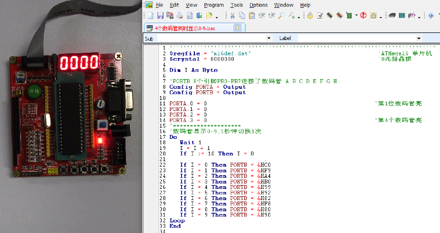Click the red show-result chip icon
This screenshot has width=440, height=233.
(339, 16)
